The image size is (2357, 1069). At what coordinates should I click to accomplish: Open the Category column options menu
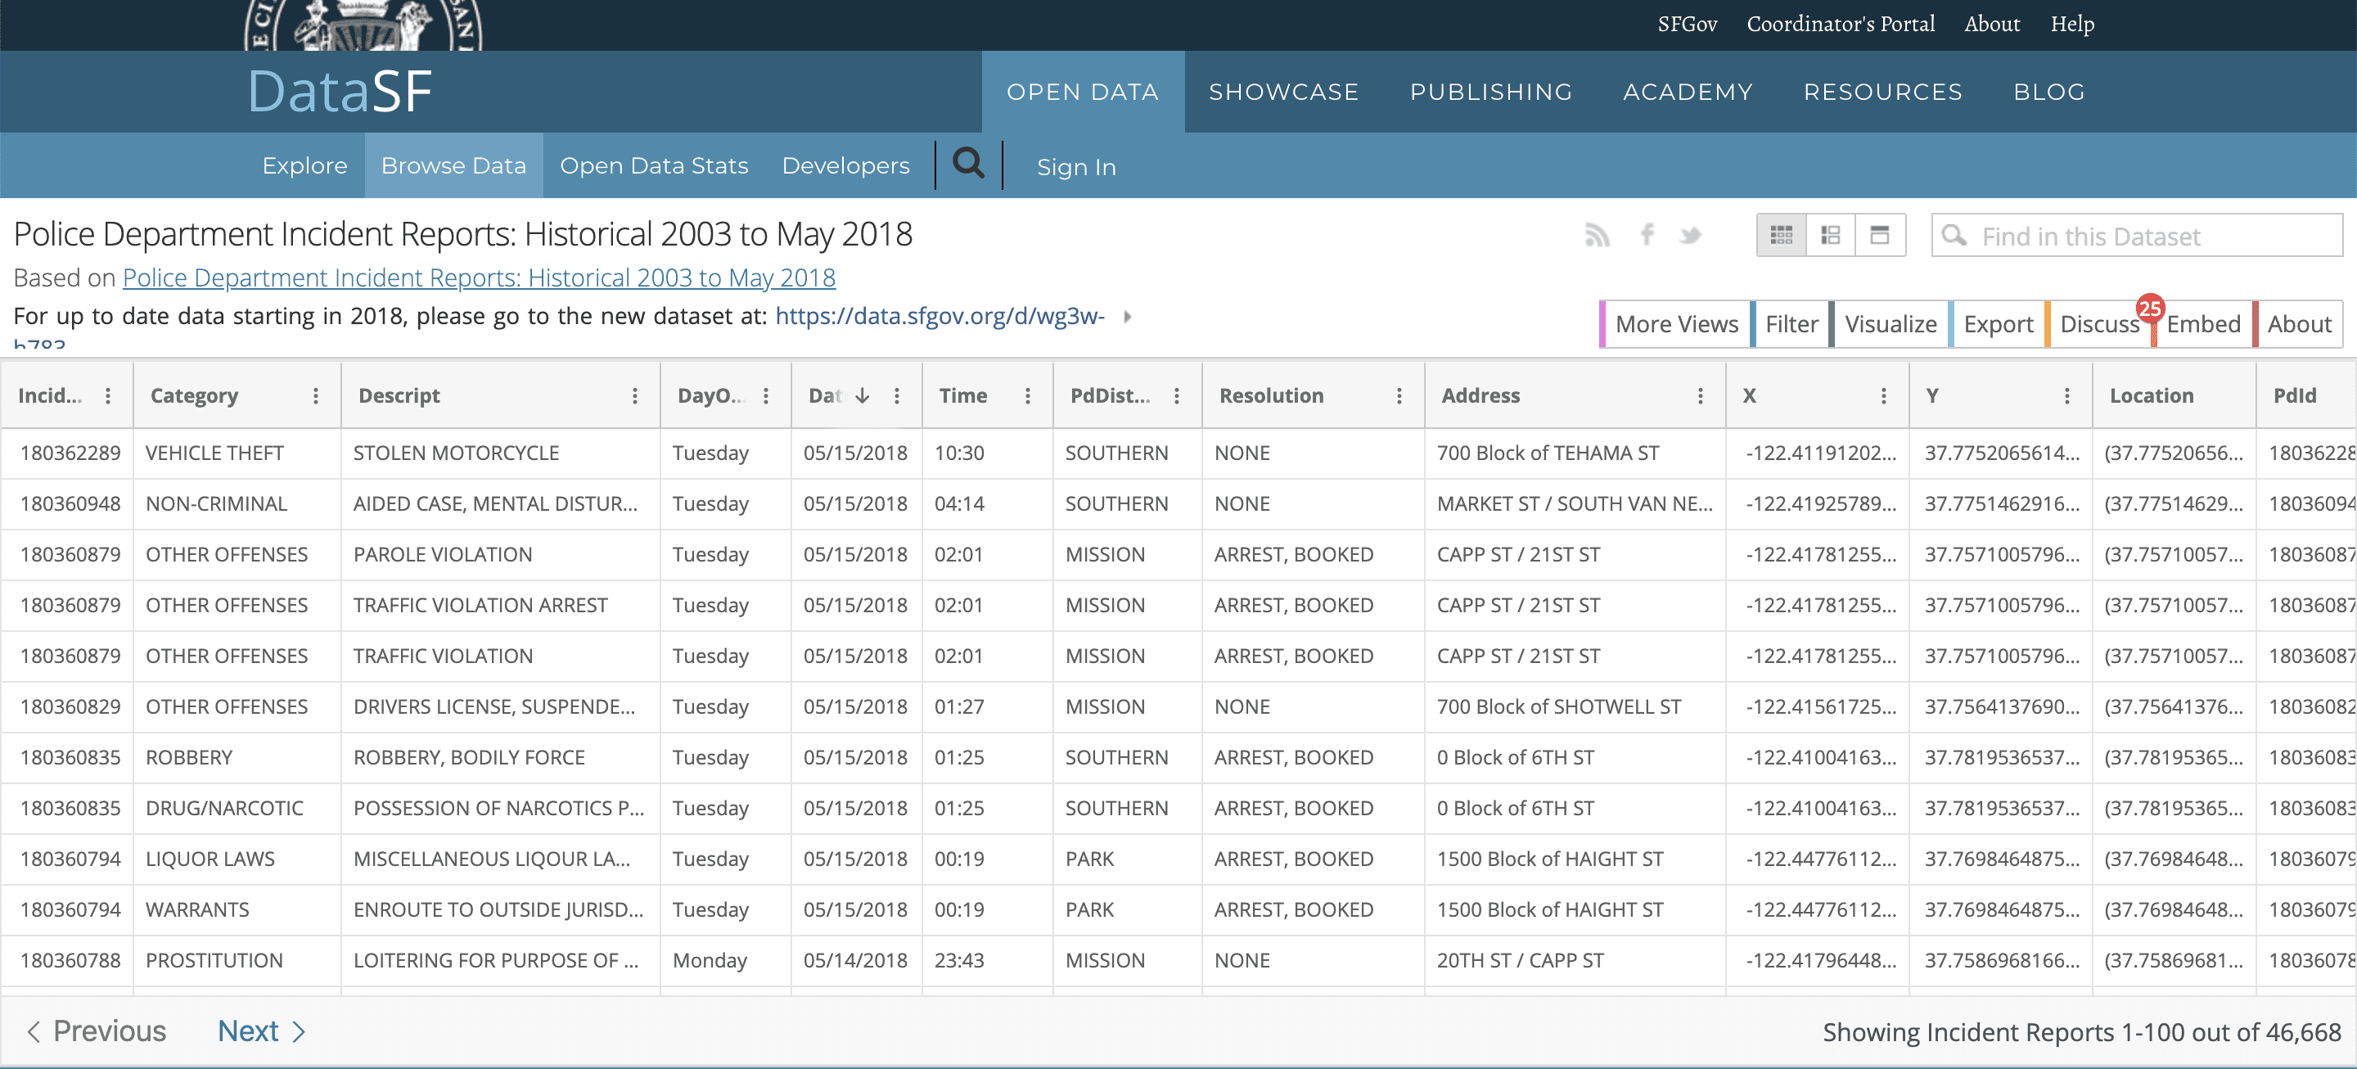pyautogui.click(x=316, y=395)
